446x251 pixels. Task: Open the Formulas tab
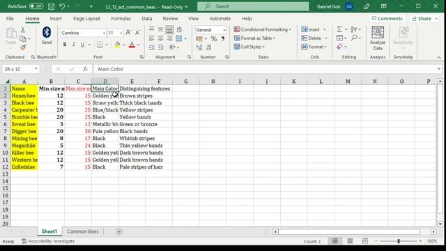click(x=121, y=19)
